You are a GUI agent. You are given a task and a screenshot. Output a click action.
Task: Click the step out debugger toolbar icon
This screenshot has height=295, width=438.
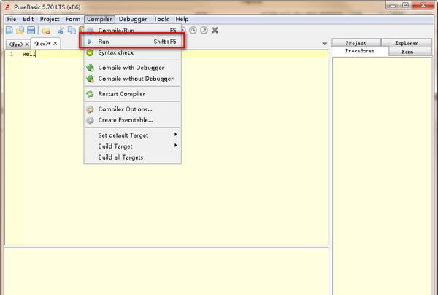click(x=204, y=30)
